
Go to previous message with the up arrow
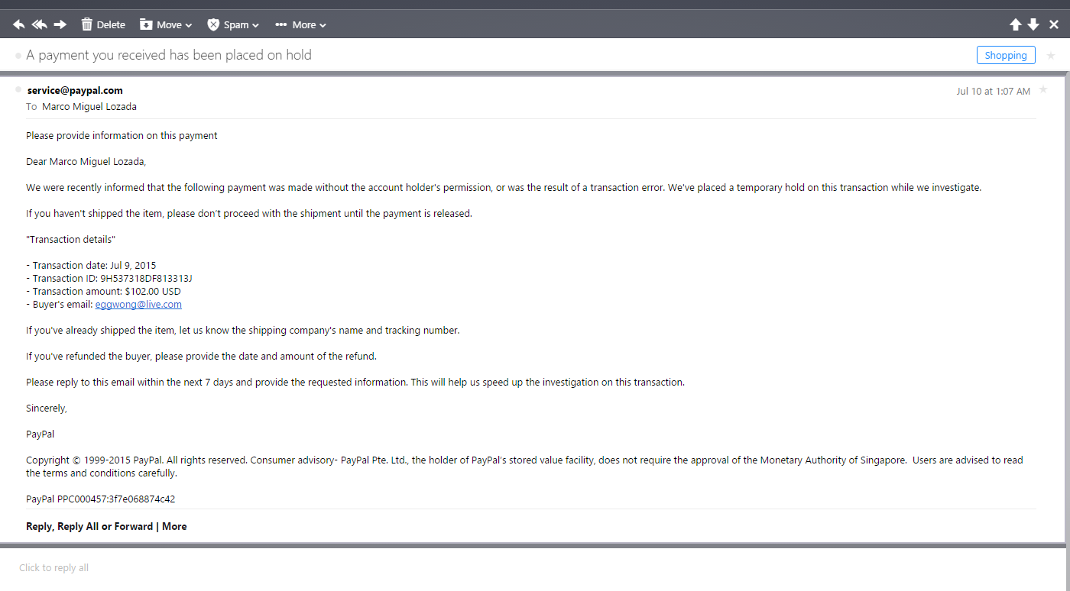[x=1016, y=24]
